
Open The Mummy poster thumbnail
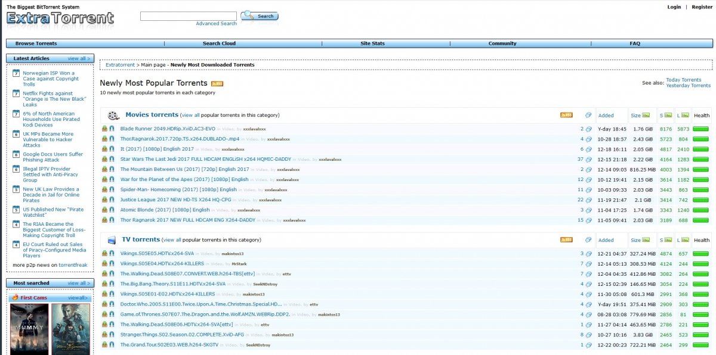click(29, 329)
